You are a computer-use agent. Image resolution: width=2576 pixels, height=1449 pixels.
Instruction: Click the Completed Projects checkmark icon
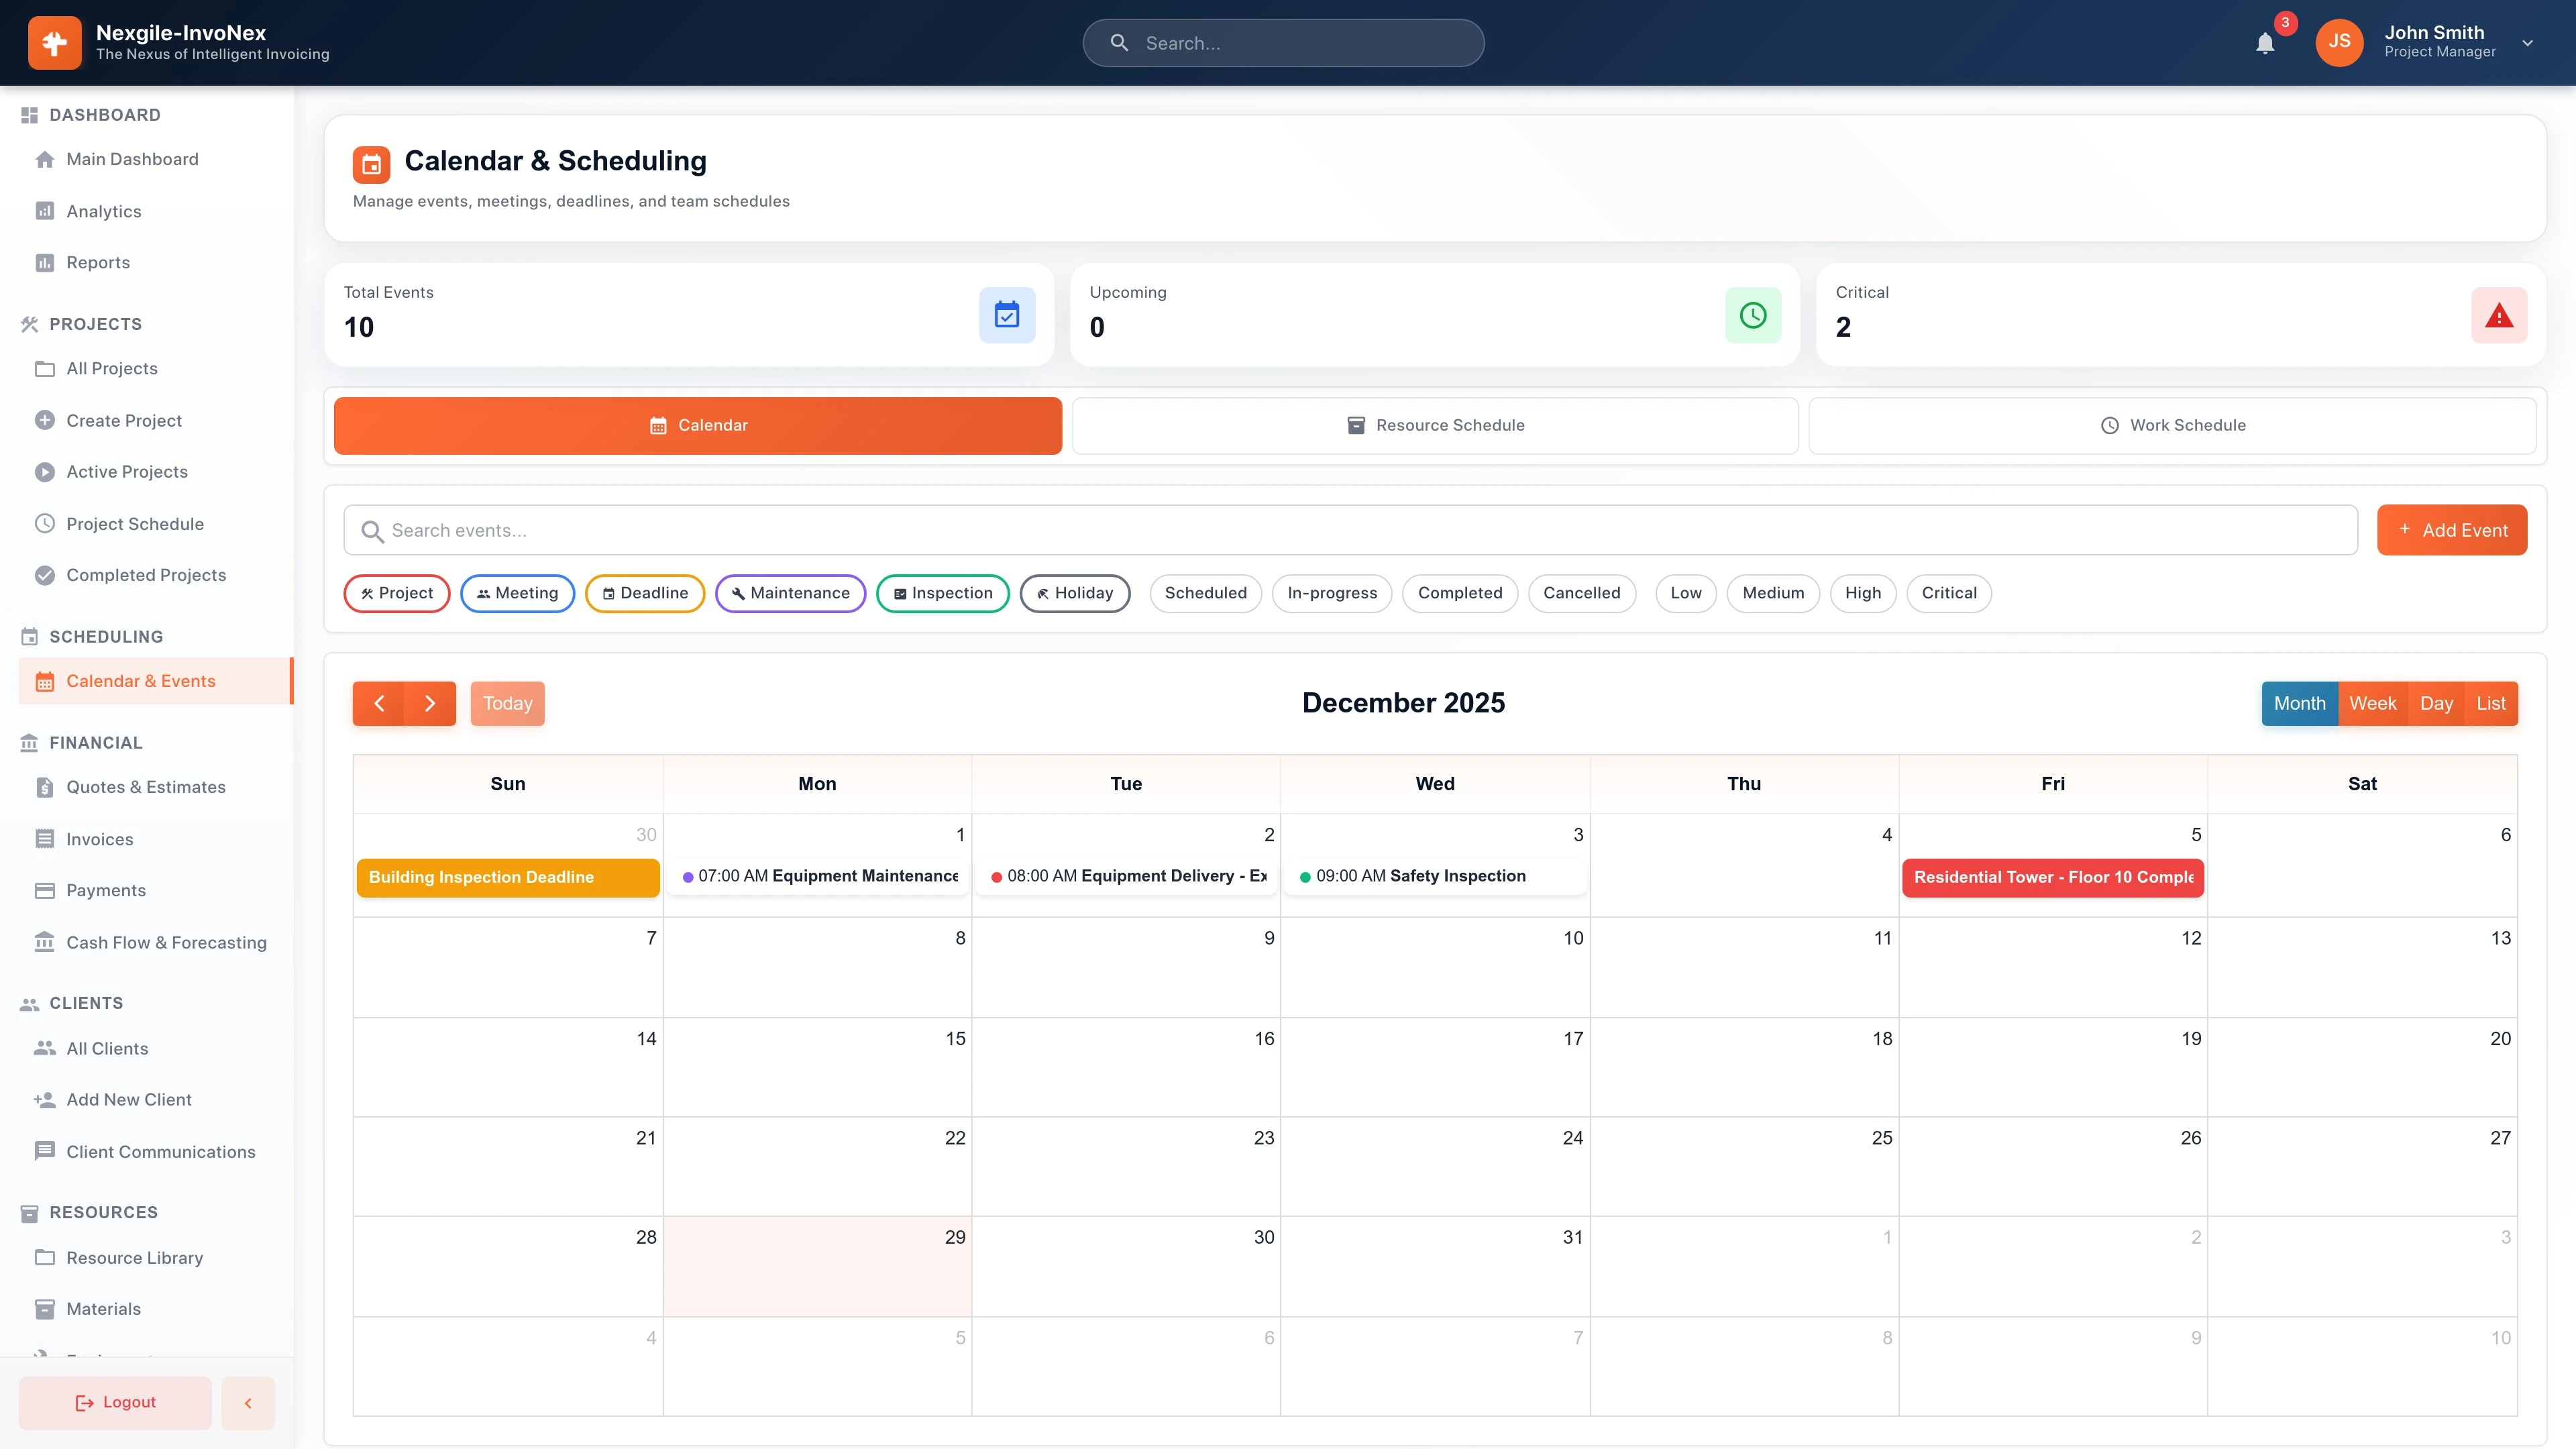pyautogui.click(x=44, y=575)
